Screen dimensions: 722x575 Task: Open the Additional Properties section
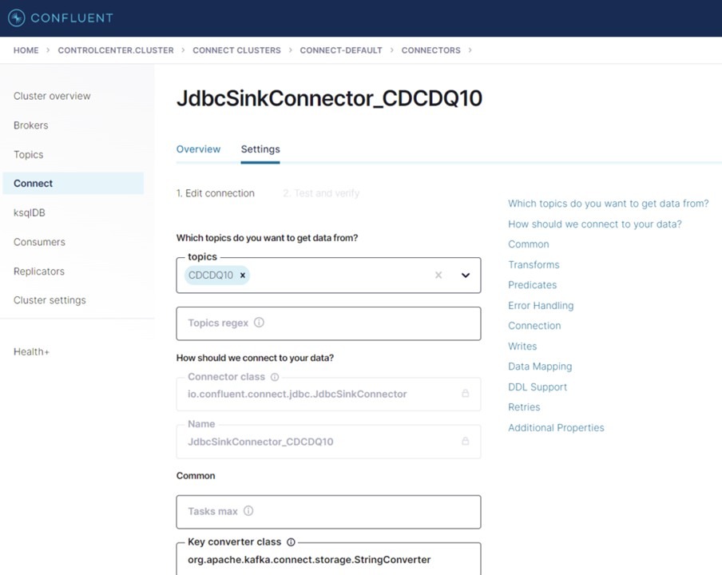coord(556,427)
